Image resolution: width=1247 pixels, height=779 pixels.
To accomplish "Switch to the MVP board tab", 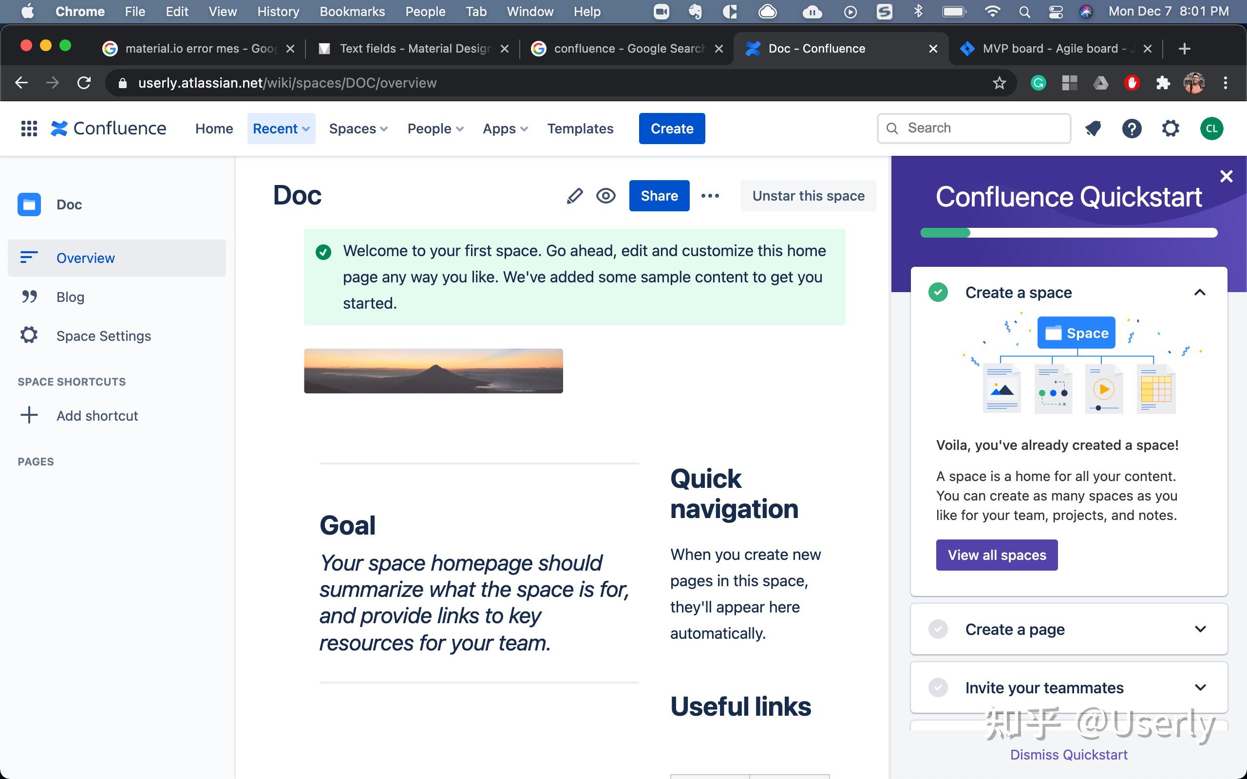I will point(1051,48).
